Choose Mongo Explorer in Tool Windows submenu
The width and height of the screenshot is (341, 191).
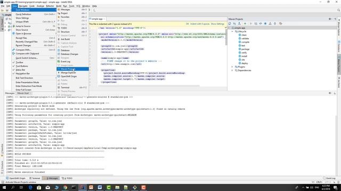click(x=72, y=73)
